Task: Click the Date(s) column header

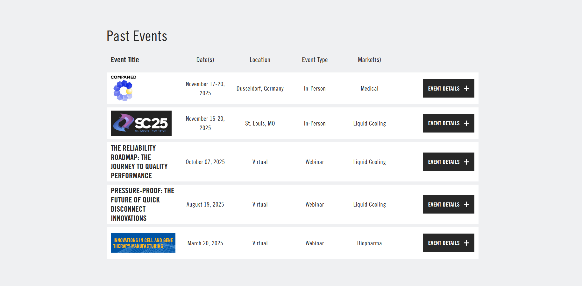Action: coord(205,60)
